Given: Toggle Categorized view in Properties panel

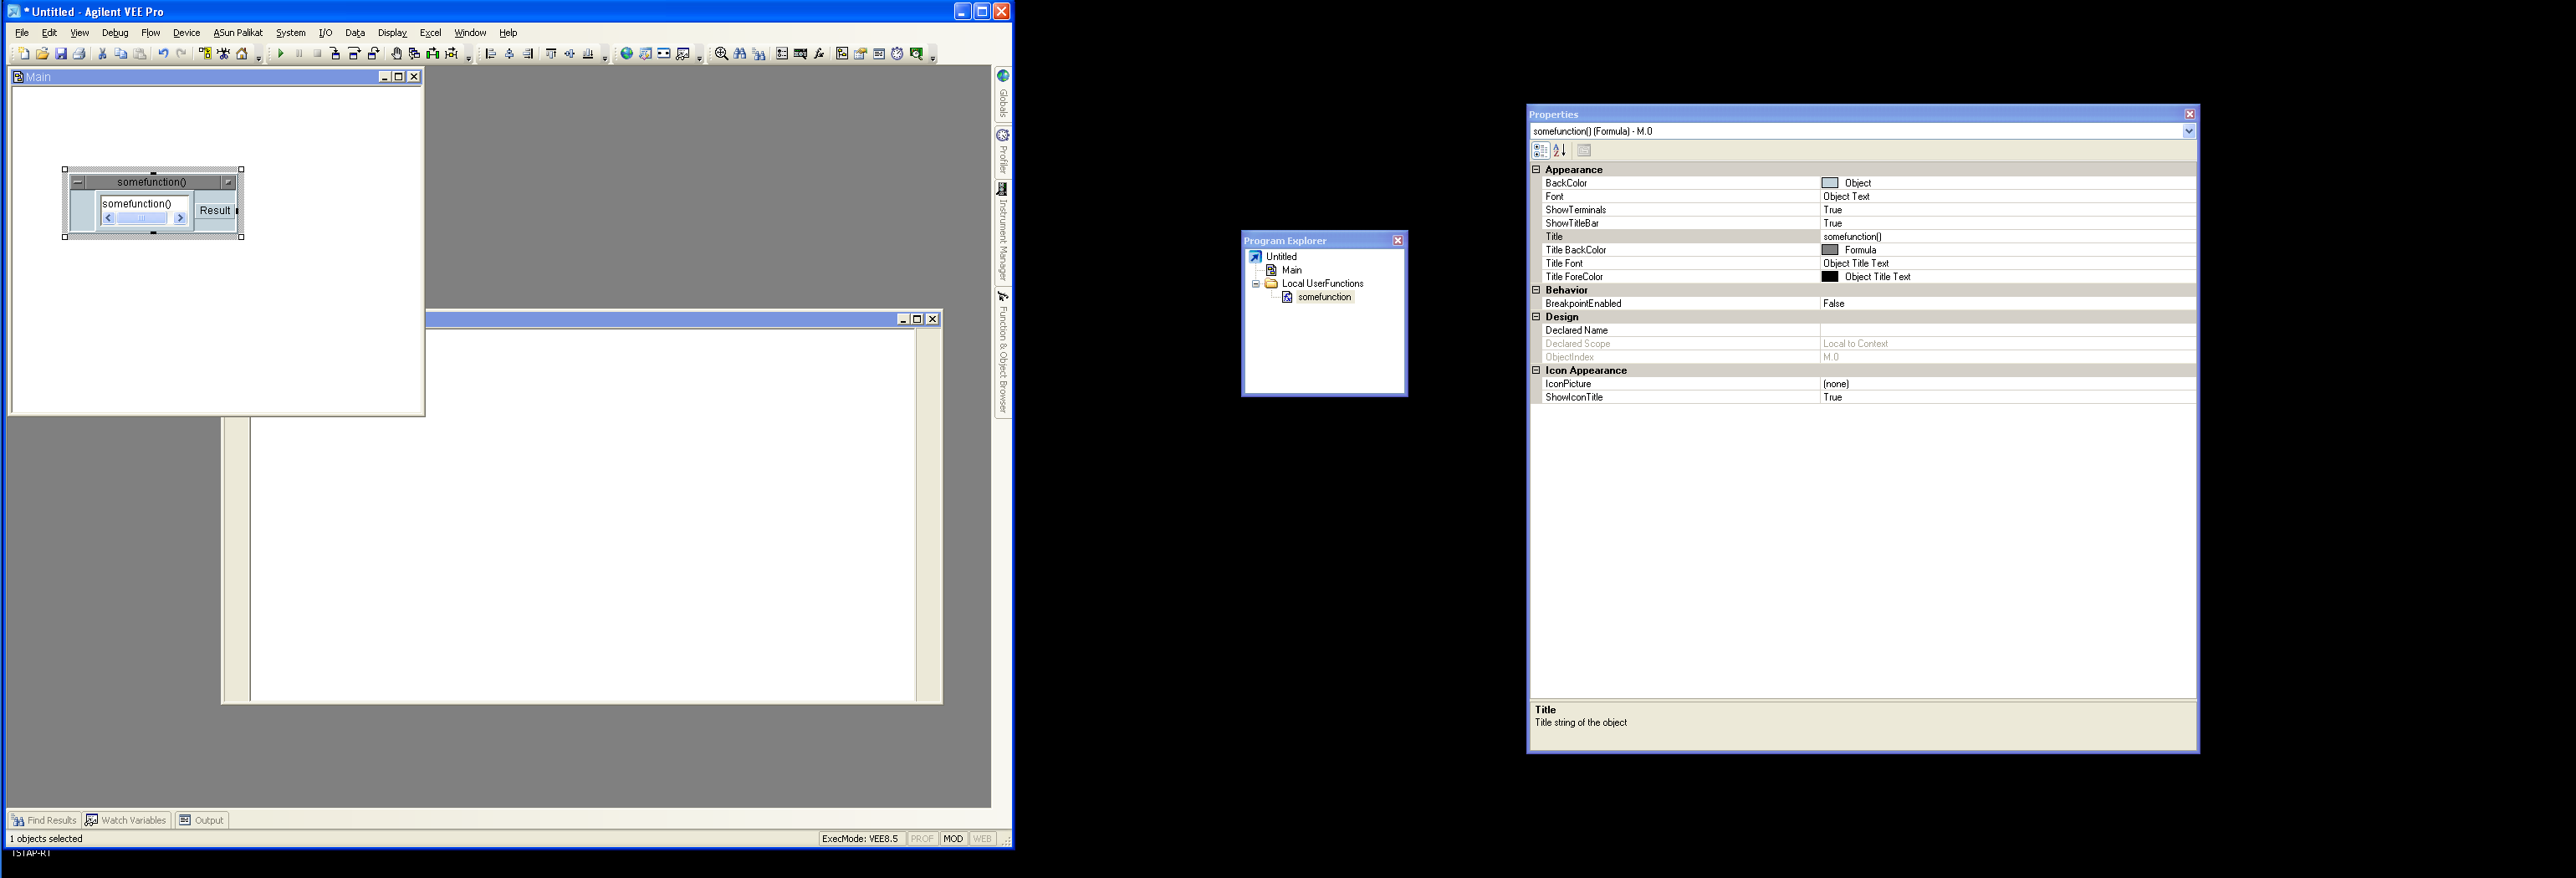Looking at the screenshot, I should pos(1540,151).
